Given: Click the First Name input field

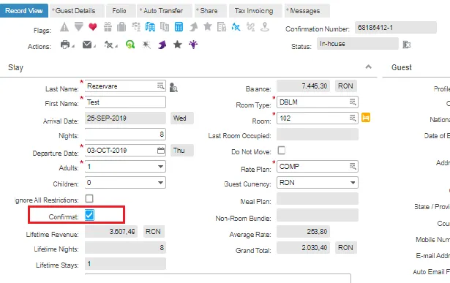Looking at the screenshot, I should [x=125, y=102].
